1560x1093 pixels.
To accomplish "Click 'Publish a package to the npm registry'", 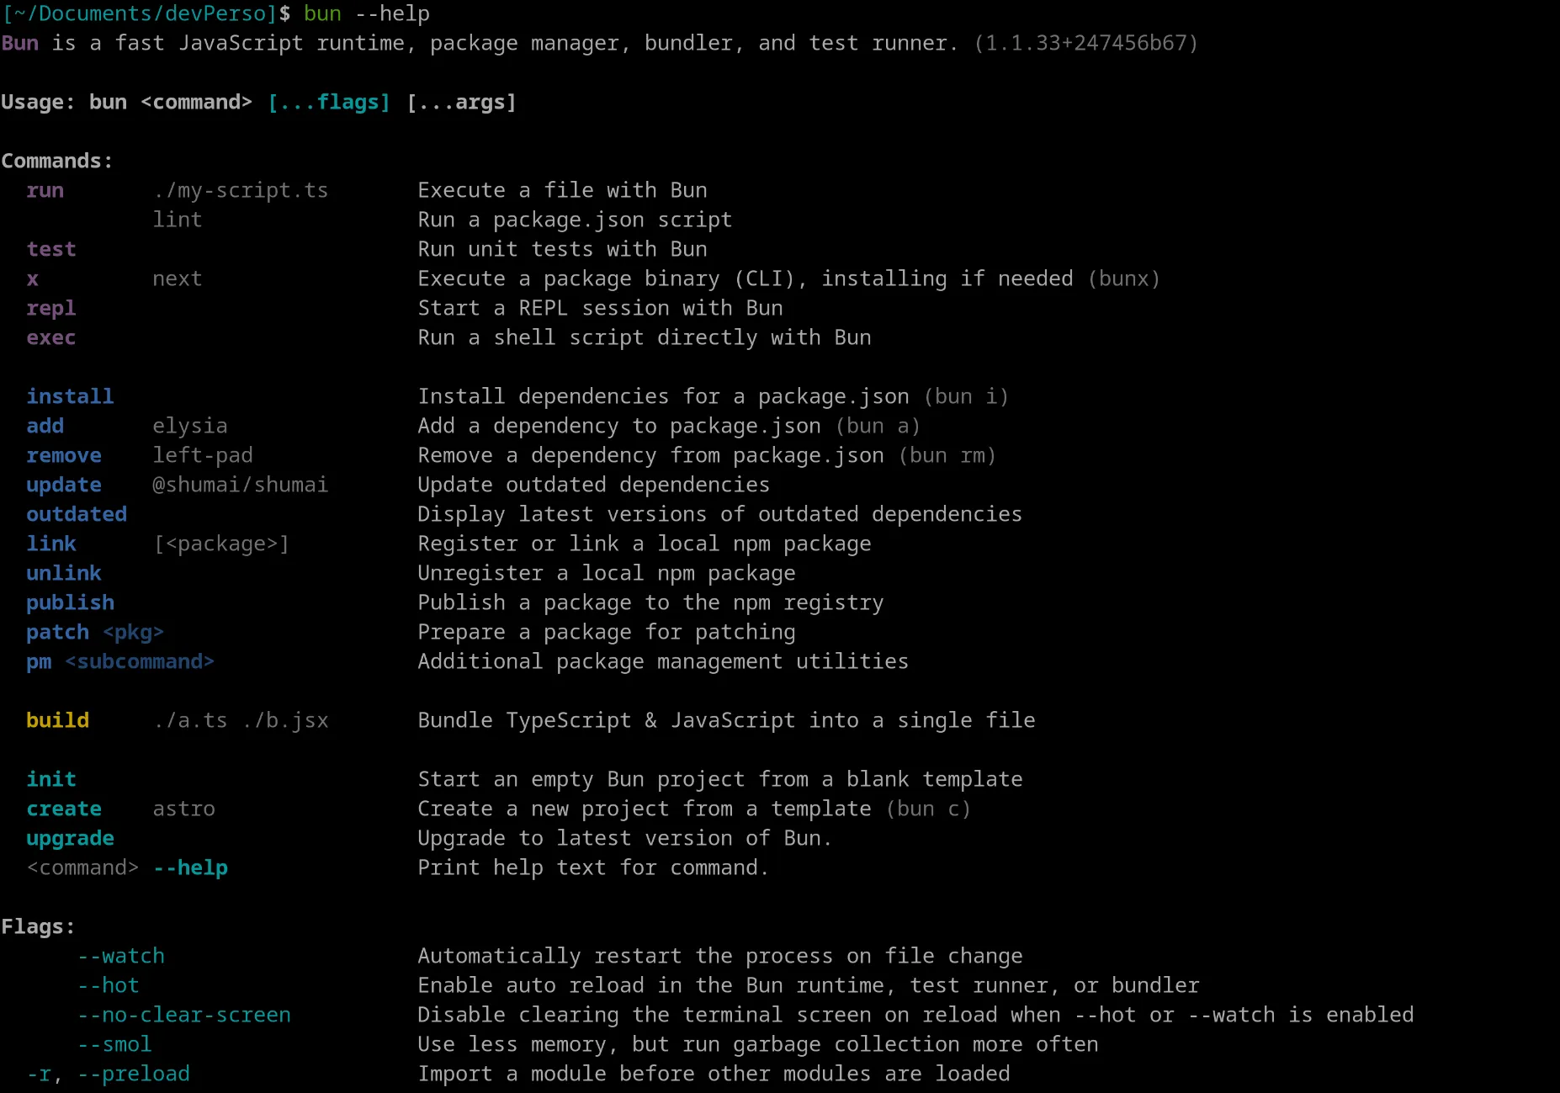I will [650, 603].
